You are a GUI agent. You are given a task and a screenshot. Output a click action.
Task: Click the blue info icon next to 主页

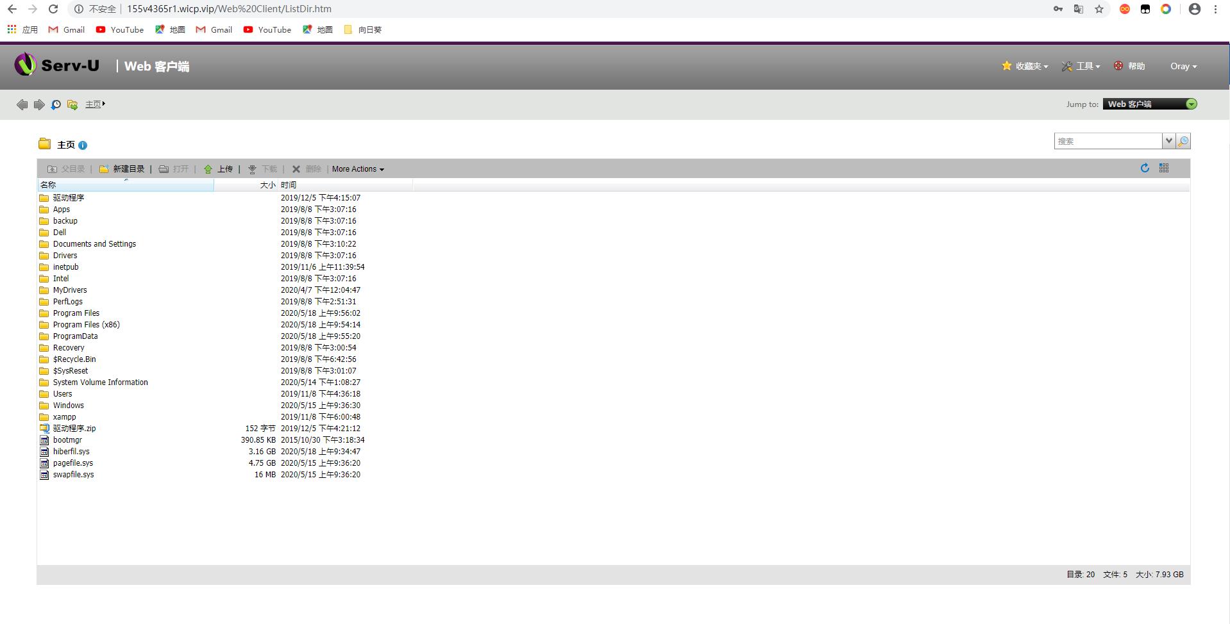pyautogui.click(x=83, y=145)
